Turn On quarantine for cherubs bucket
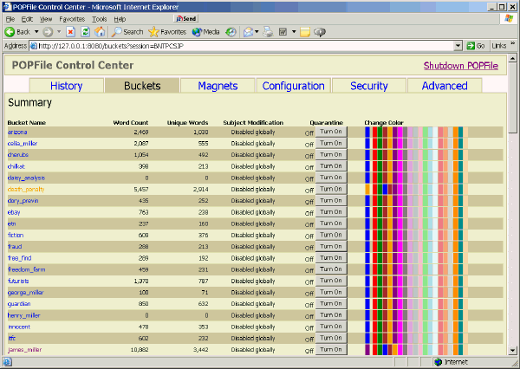 (x=331, y=155)
